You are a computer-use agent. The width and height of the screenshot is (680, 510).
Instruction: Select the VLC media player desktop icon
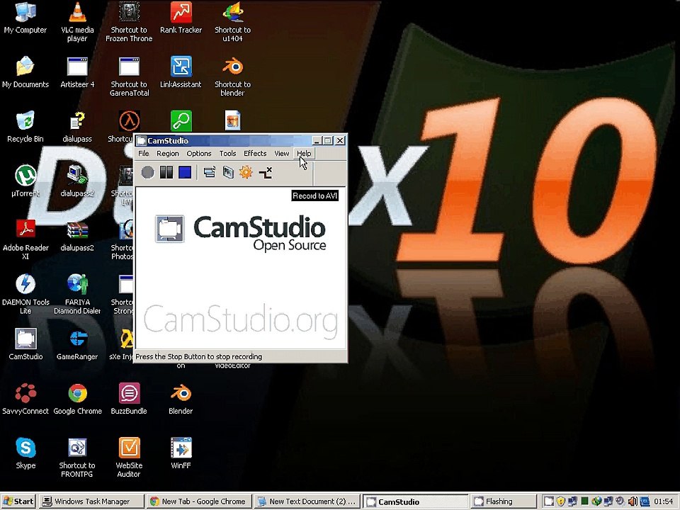click(x=77, y=13)
